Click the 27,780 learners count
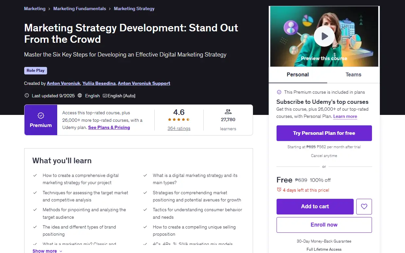Screen dimensions: 405x253 pos(228,119)
